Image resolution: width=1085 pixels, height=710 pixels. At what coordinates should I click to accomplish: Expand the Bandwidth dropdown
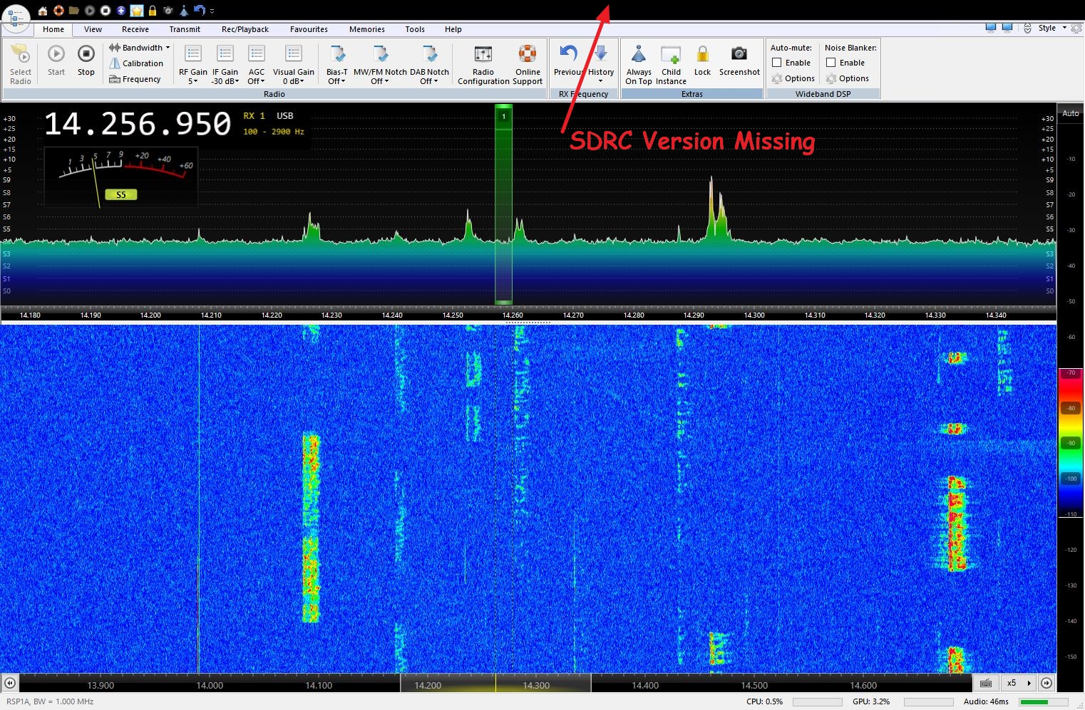tap(140, 48)
